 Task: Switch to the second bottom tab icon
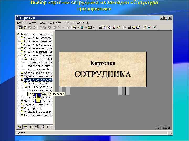(x=25, y=127)
